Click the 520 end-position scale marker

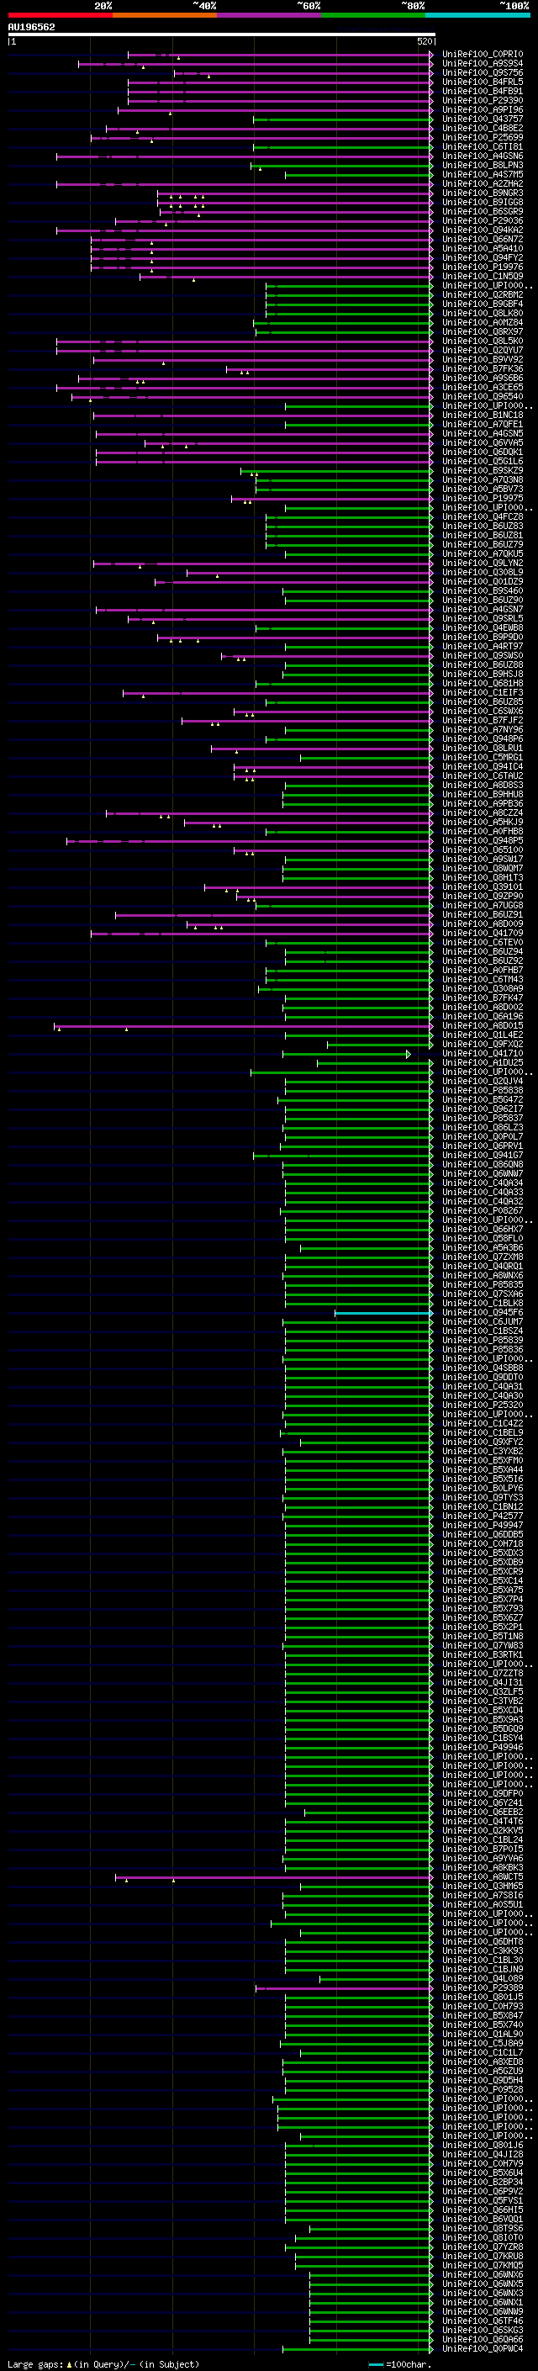click(x=425, y=41)
